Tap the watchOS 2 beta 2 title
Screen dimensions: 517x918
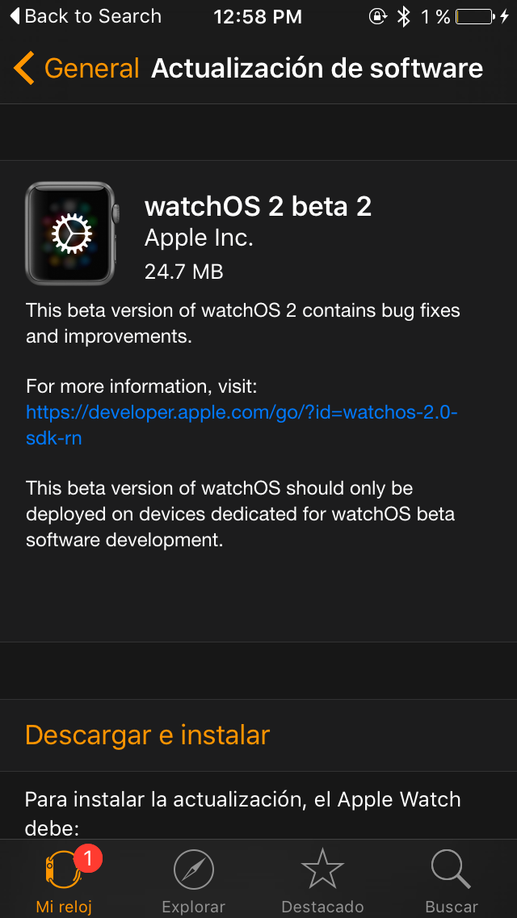[x=258, y=207]
